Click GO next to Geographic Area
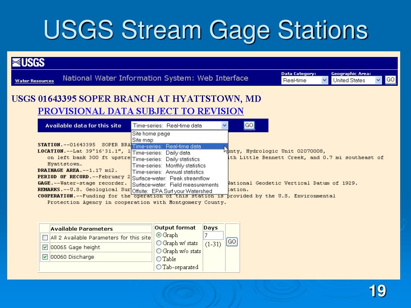411x308 pixels. (390, 80)
